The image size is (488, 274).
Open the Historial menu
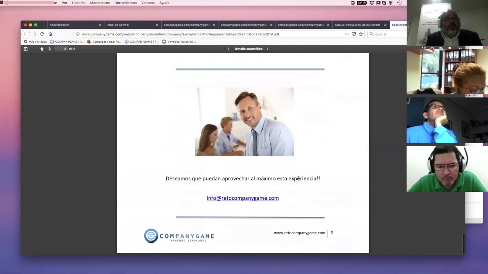79,3
